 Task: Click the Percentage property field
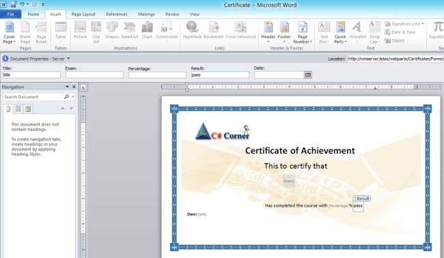[x=157, y=74]
